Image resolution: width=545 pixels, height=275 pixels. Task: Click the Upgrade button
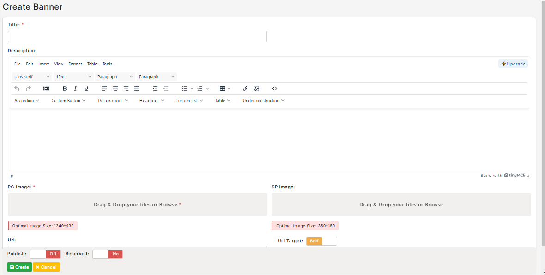513,64
